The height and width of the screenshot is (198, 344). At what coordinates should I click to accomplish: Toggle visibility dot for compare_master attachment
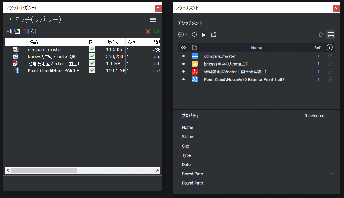point(184,56)
